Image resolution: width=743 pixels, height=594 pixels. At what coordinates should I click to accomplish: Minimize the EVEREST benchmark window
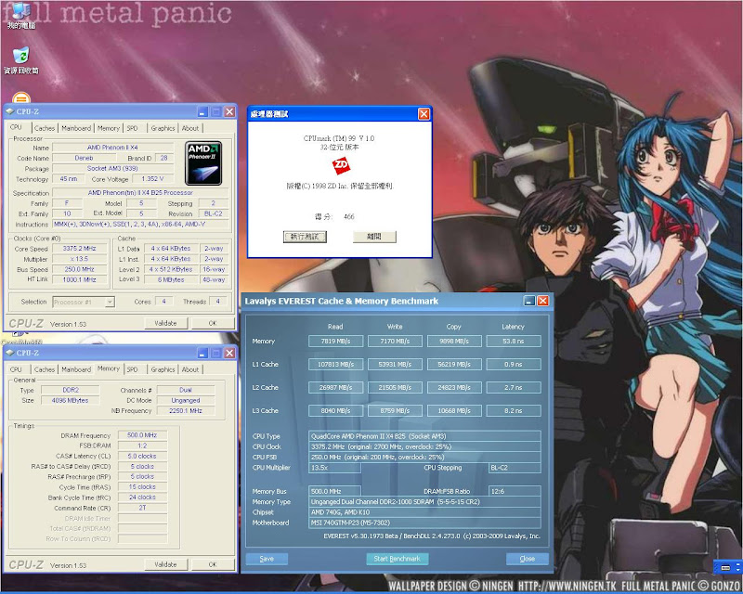pos(529,301)
